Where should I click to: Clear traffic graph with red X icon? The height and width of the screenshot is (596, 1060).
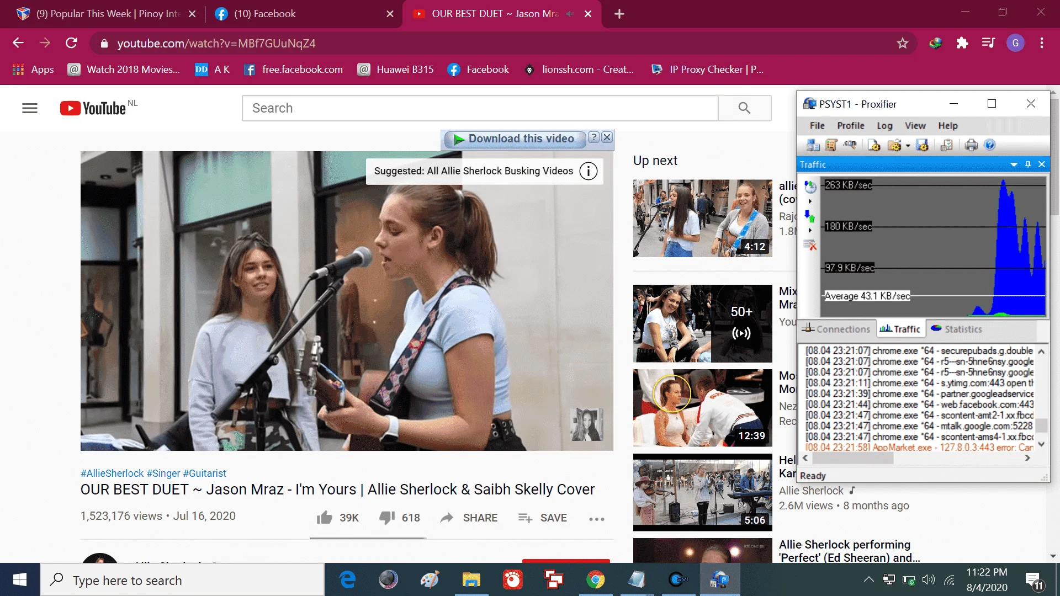pyautogui.click(x=810, y=245)
